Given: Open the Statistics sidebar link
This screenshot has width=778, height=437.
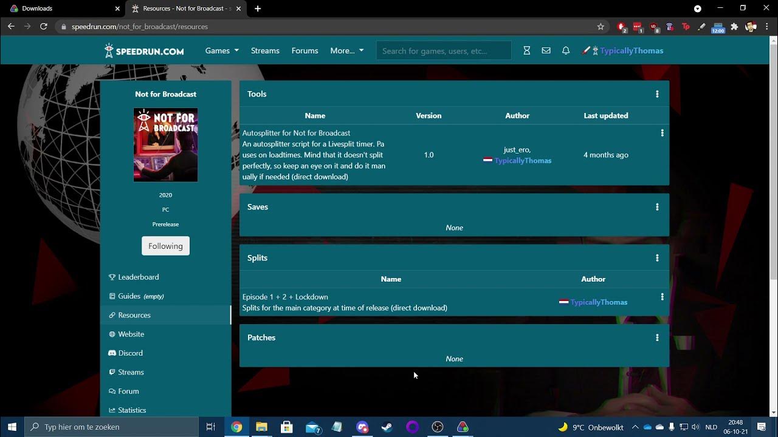Looking at the screenshot, I should (165, 410).
